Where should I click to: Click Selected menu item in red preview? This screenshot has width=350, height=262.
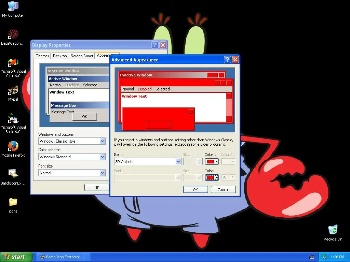tap(162, 89)
